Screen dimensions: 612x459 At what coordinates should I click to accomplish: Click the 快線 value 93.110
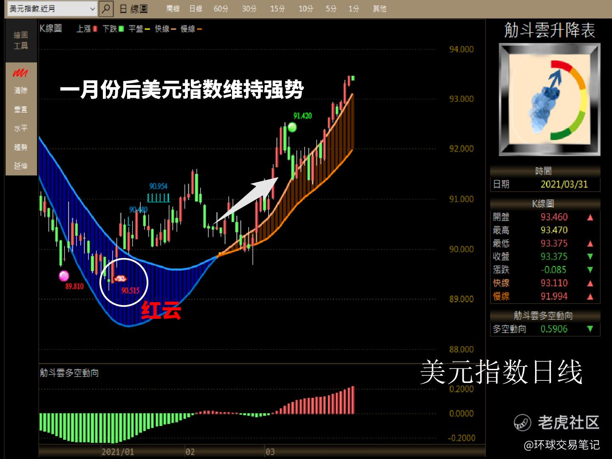coord(554,283)
